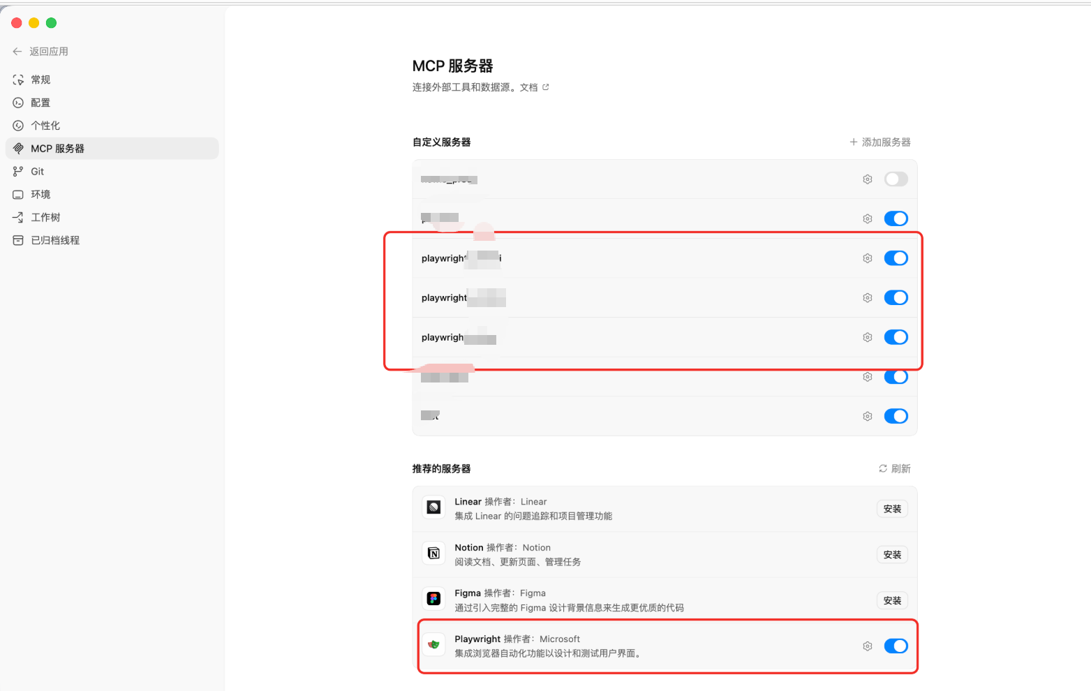Click the green macOS fullscreen button

tap(51, 23)
